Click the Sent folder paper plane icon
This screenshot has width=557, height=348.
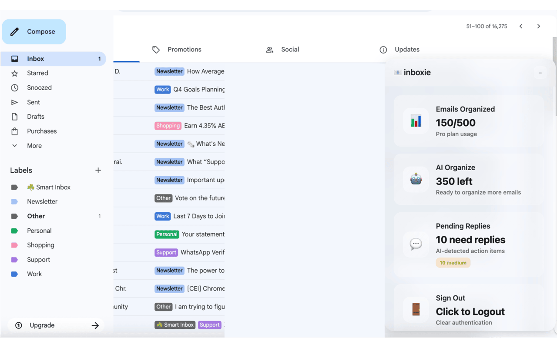[15, 102]
